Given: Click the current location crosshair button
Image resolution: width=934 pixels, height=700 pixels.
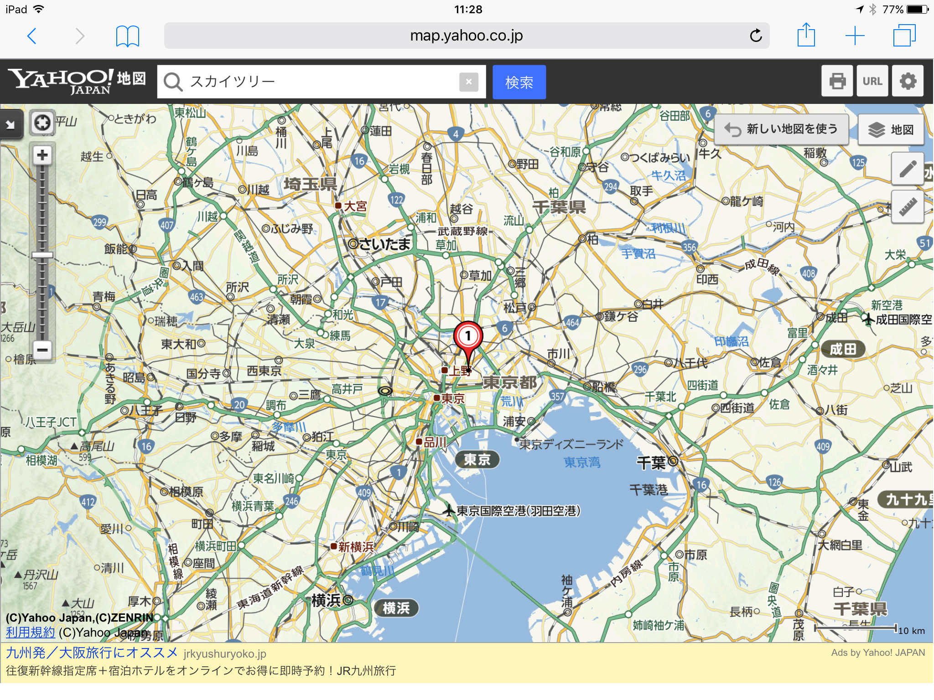Looking at the screenshot, I should click(42, 122).
